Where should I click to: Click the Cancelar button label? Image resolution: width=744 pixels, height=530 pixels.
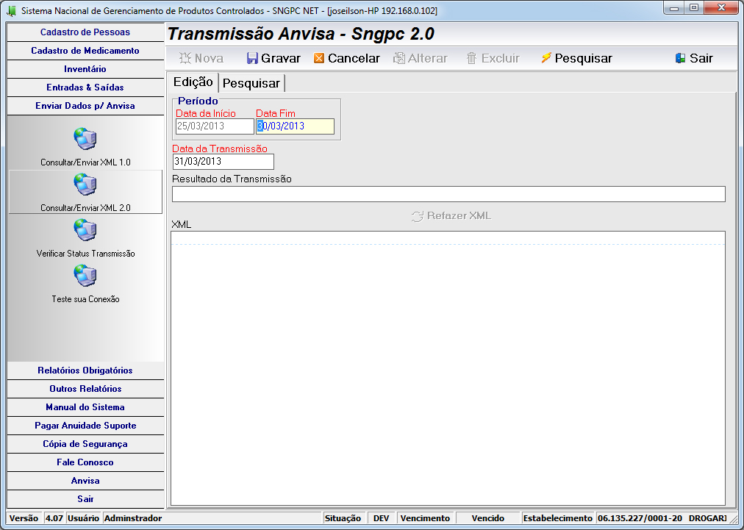354,58
